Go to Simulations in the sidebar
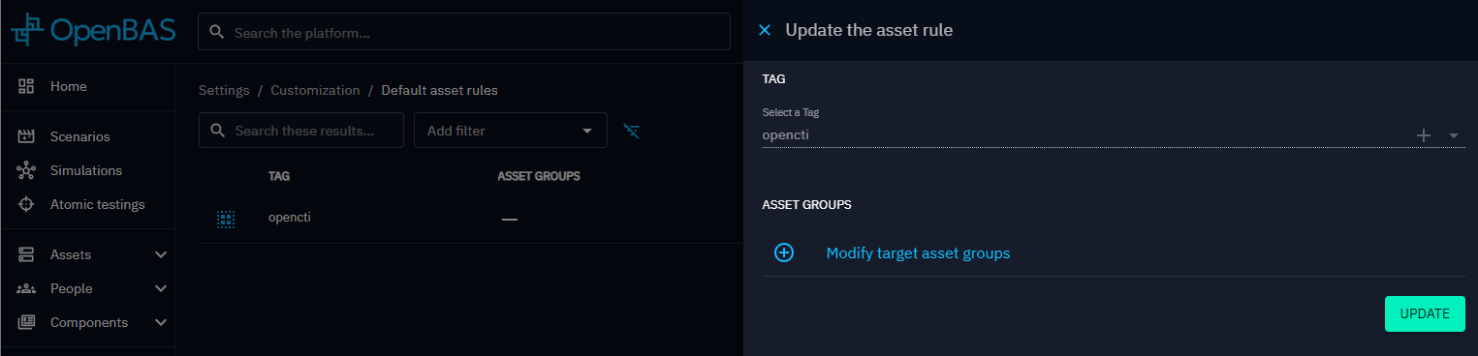1478x356 pixels. (87, 170)
